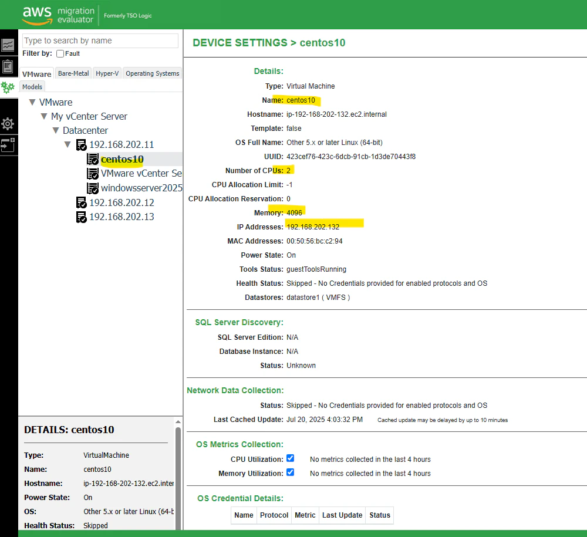Toggle the CPU Utilization checkbox
The width and height of the screenshot is (587, 537).
[290, 458]
